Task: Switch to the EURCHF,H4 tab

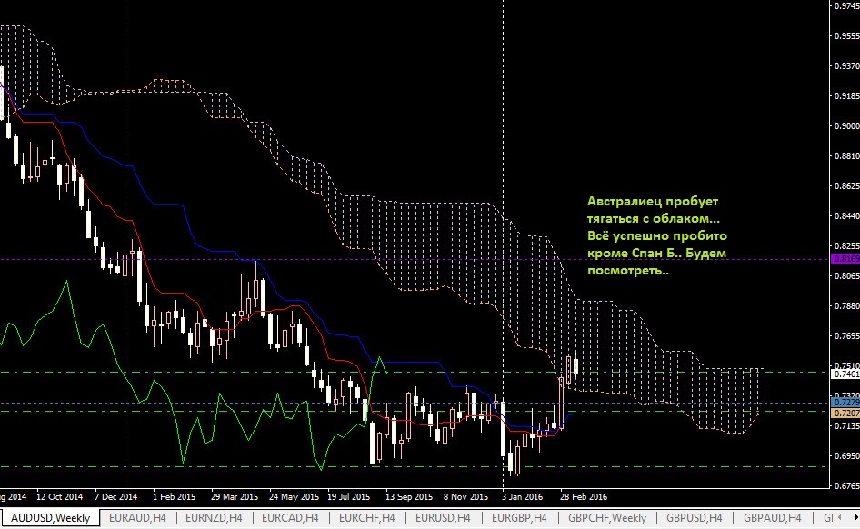Action: (366, 518)
